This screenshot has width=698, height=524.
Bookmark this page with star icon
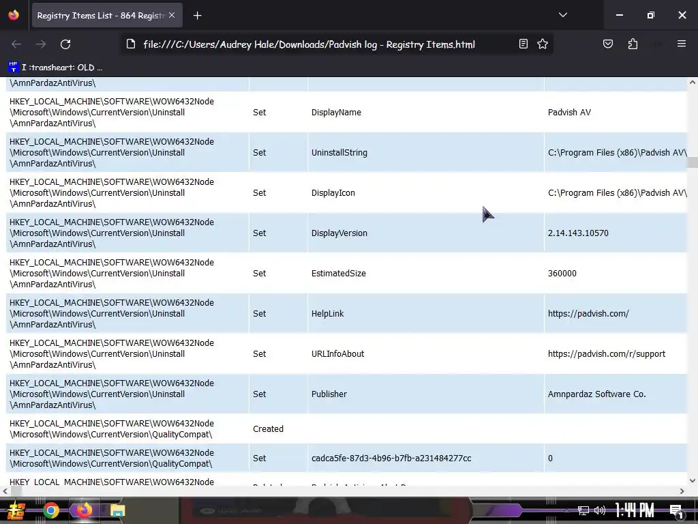[x=543, y=44]
